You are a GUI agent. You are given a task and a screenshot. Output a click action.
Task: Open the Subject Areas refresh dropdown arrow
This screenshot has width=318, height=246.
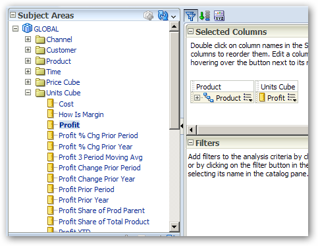[173, 16]
